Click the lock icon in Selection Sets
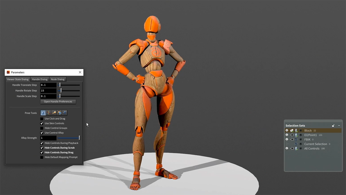The height and width of the screenshot is (195, 346). [x=333, y=126]
